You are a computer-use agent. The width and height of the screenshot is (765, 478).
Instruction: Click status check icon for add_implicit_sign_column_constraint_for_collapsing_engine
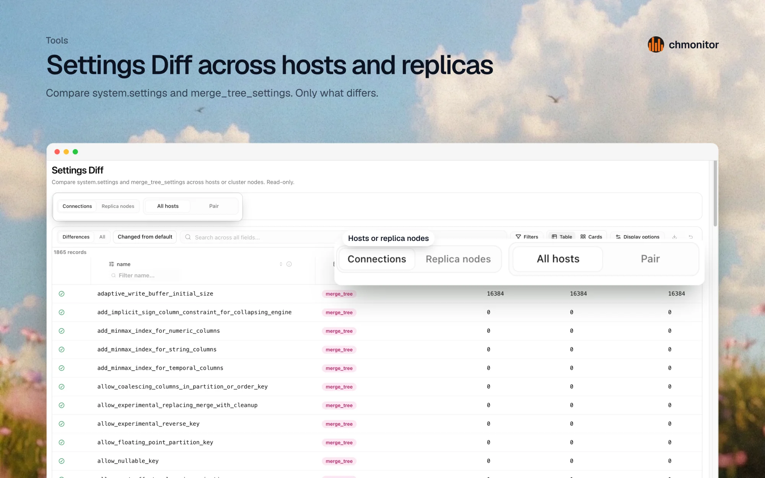62,312
